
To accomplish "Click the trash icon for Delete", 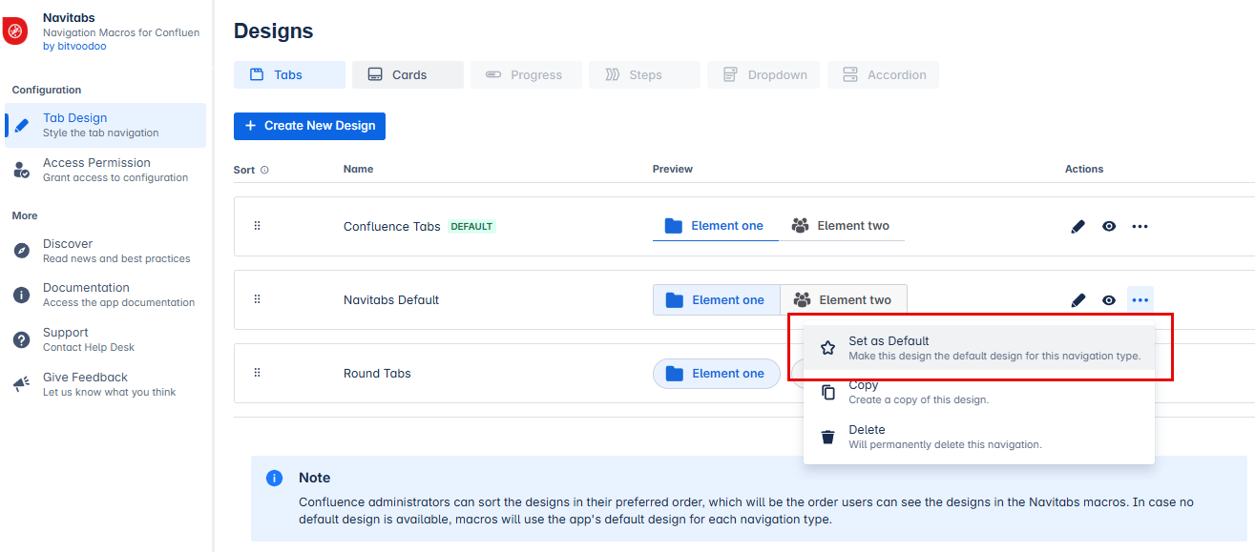I will [x=827, y=437].
